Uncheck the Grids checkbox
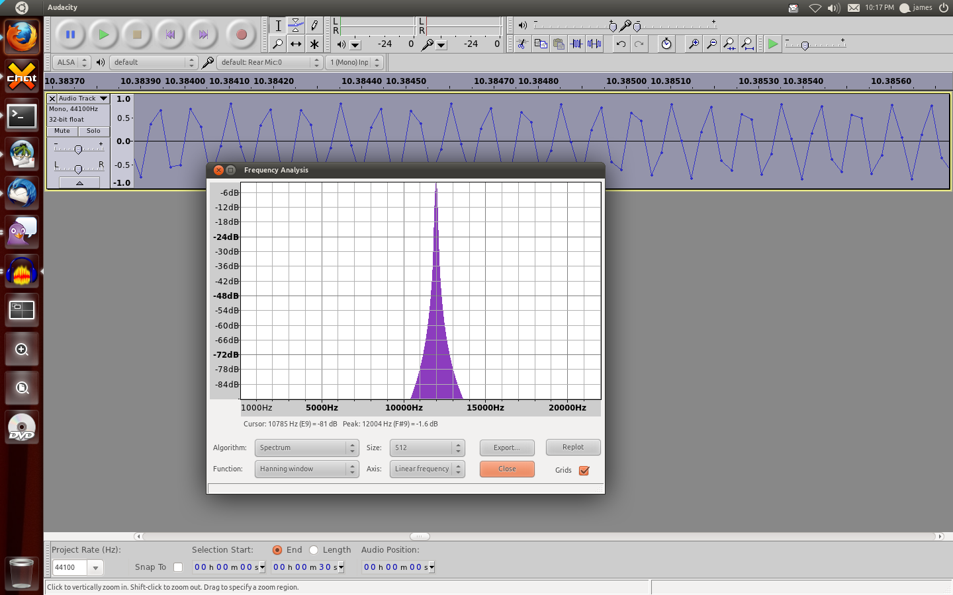The image size is (953, 595). pos(584,471)
